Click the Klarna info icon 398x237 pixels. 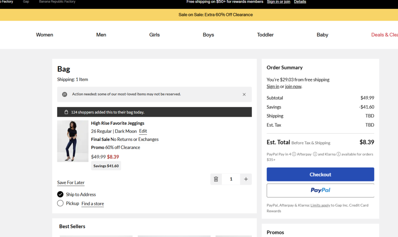339,154
